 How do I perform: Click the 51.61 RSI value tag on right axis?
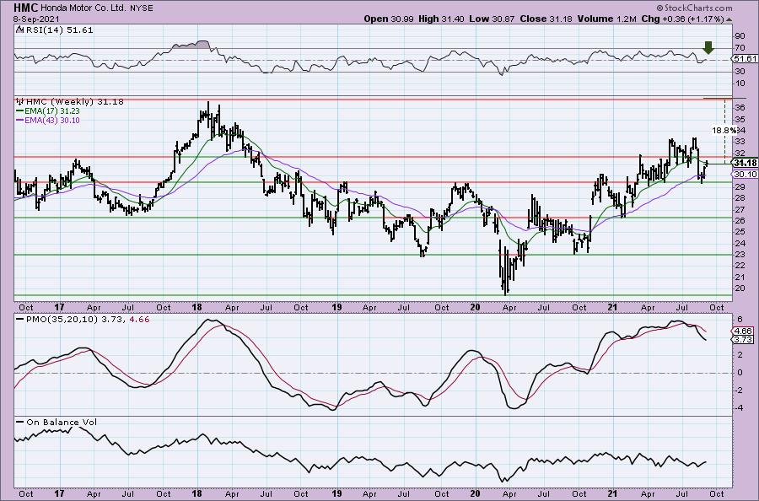746,58
